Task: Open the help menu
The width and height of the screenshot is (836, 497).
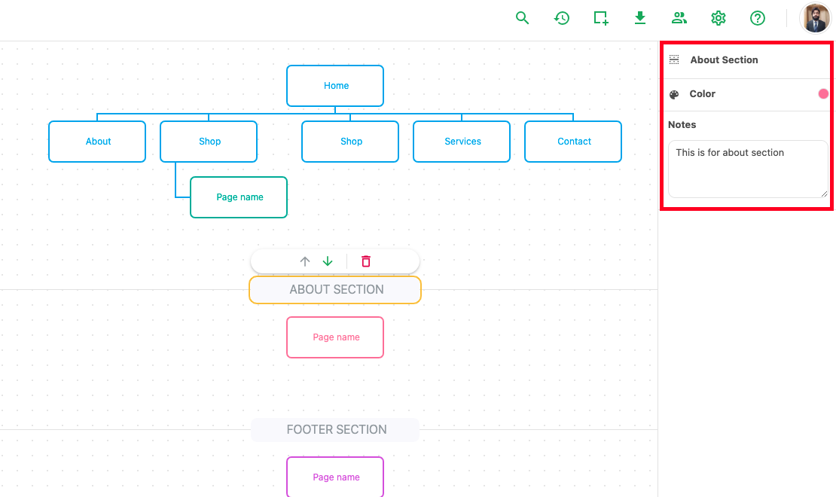Action: [757, 17]
